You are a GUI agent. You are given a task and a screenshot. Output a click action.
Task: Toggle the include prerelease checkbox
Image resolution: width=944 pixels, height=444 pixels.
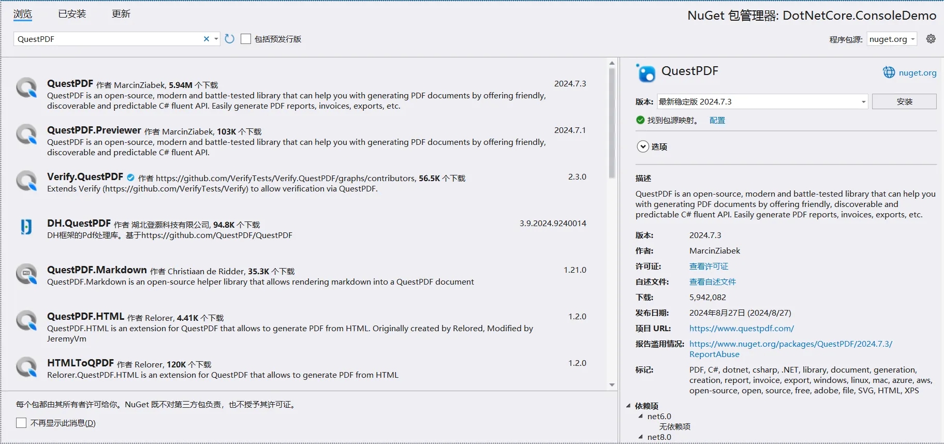pos(246,39)
